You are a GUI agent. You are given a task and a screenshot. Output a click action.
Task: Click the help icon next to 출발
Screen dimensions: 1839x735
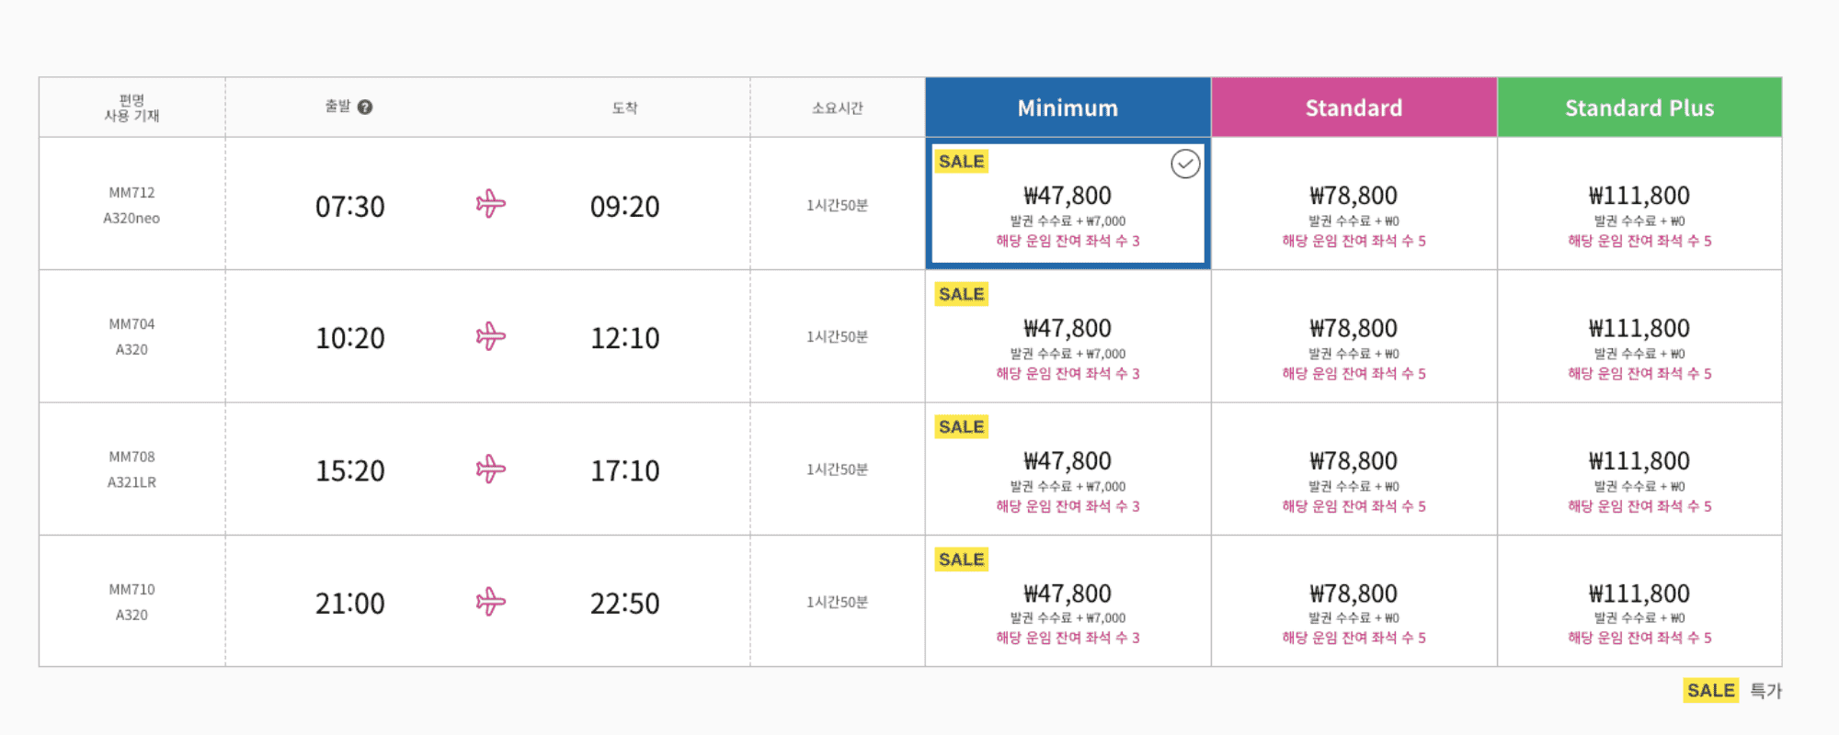pos(365,107)
